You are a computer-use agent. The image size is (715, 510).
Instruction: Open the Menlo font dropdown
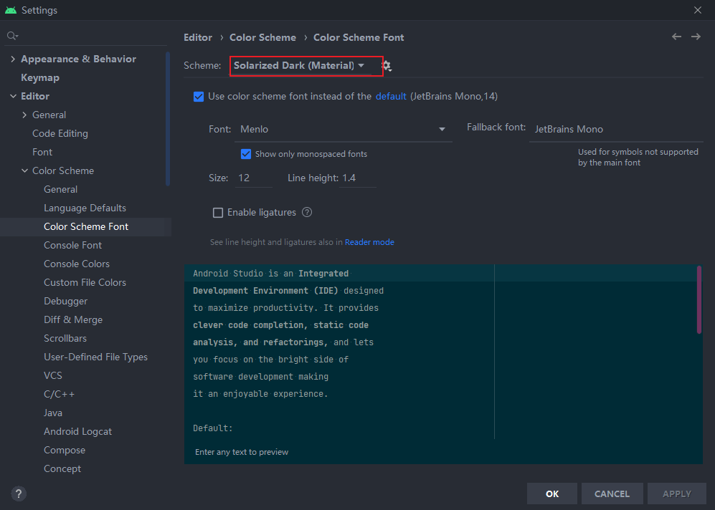click(x=344, y=130)
